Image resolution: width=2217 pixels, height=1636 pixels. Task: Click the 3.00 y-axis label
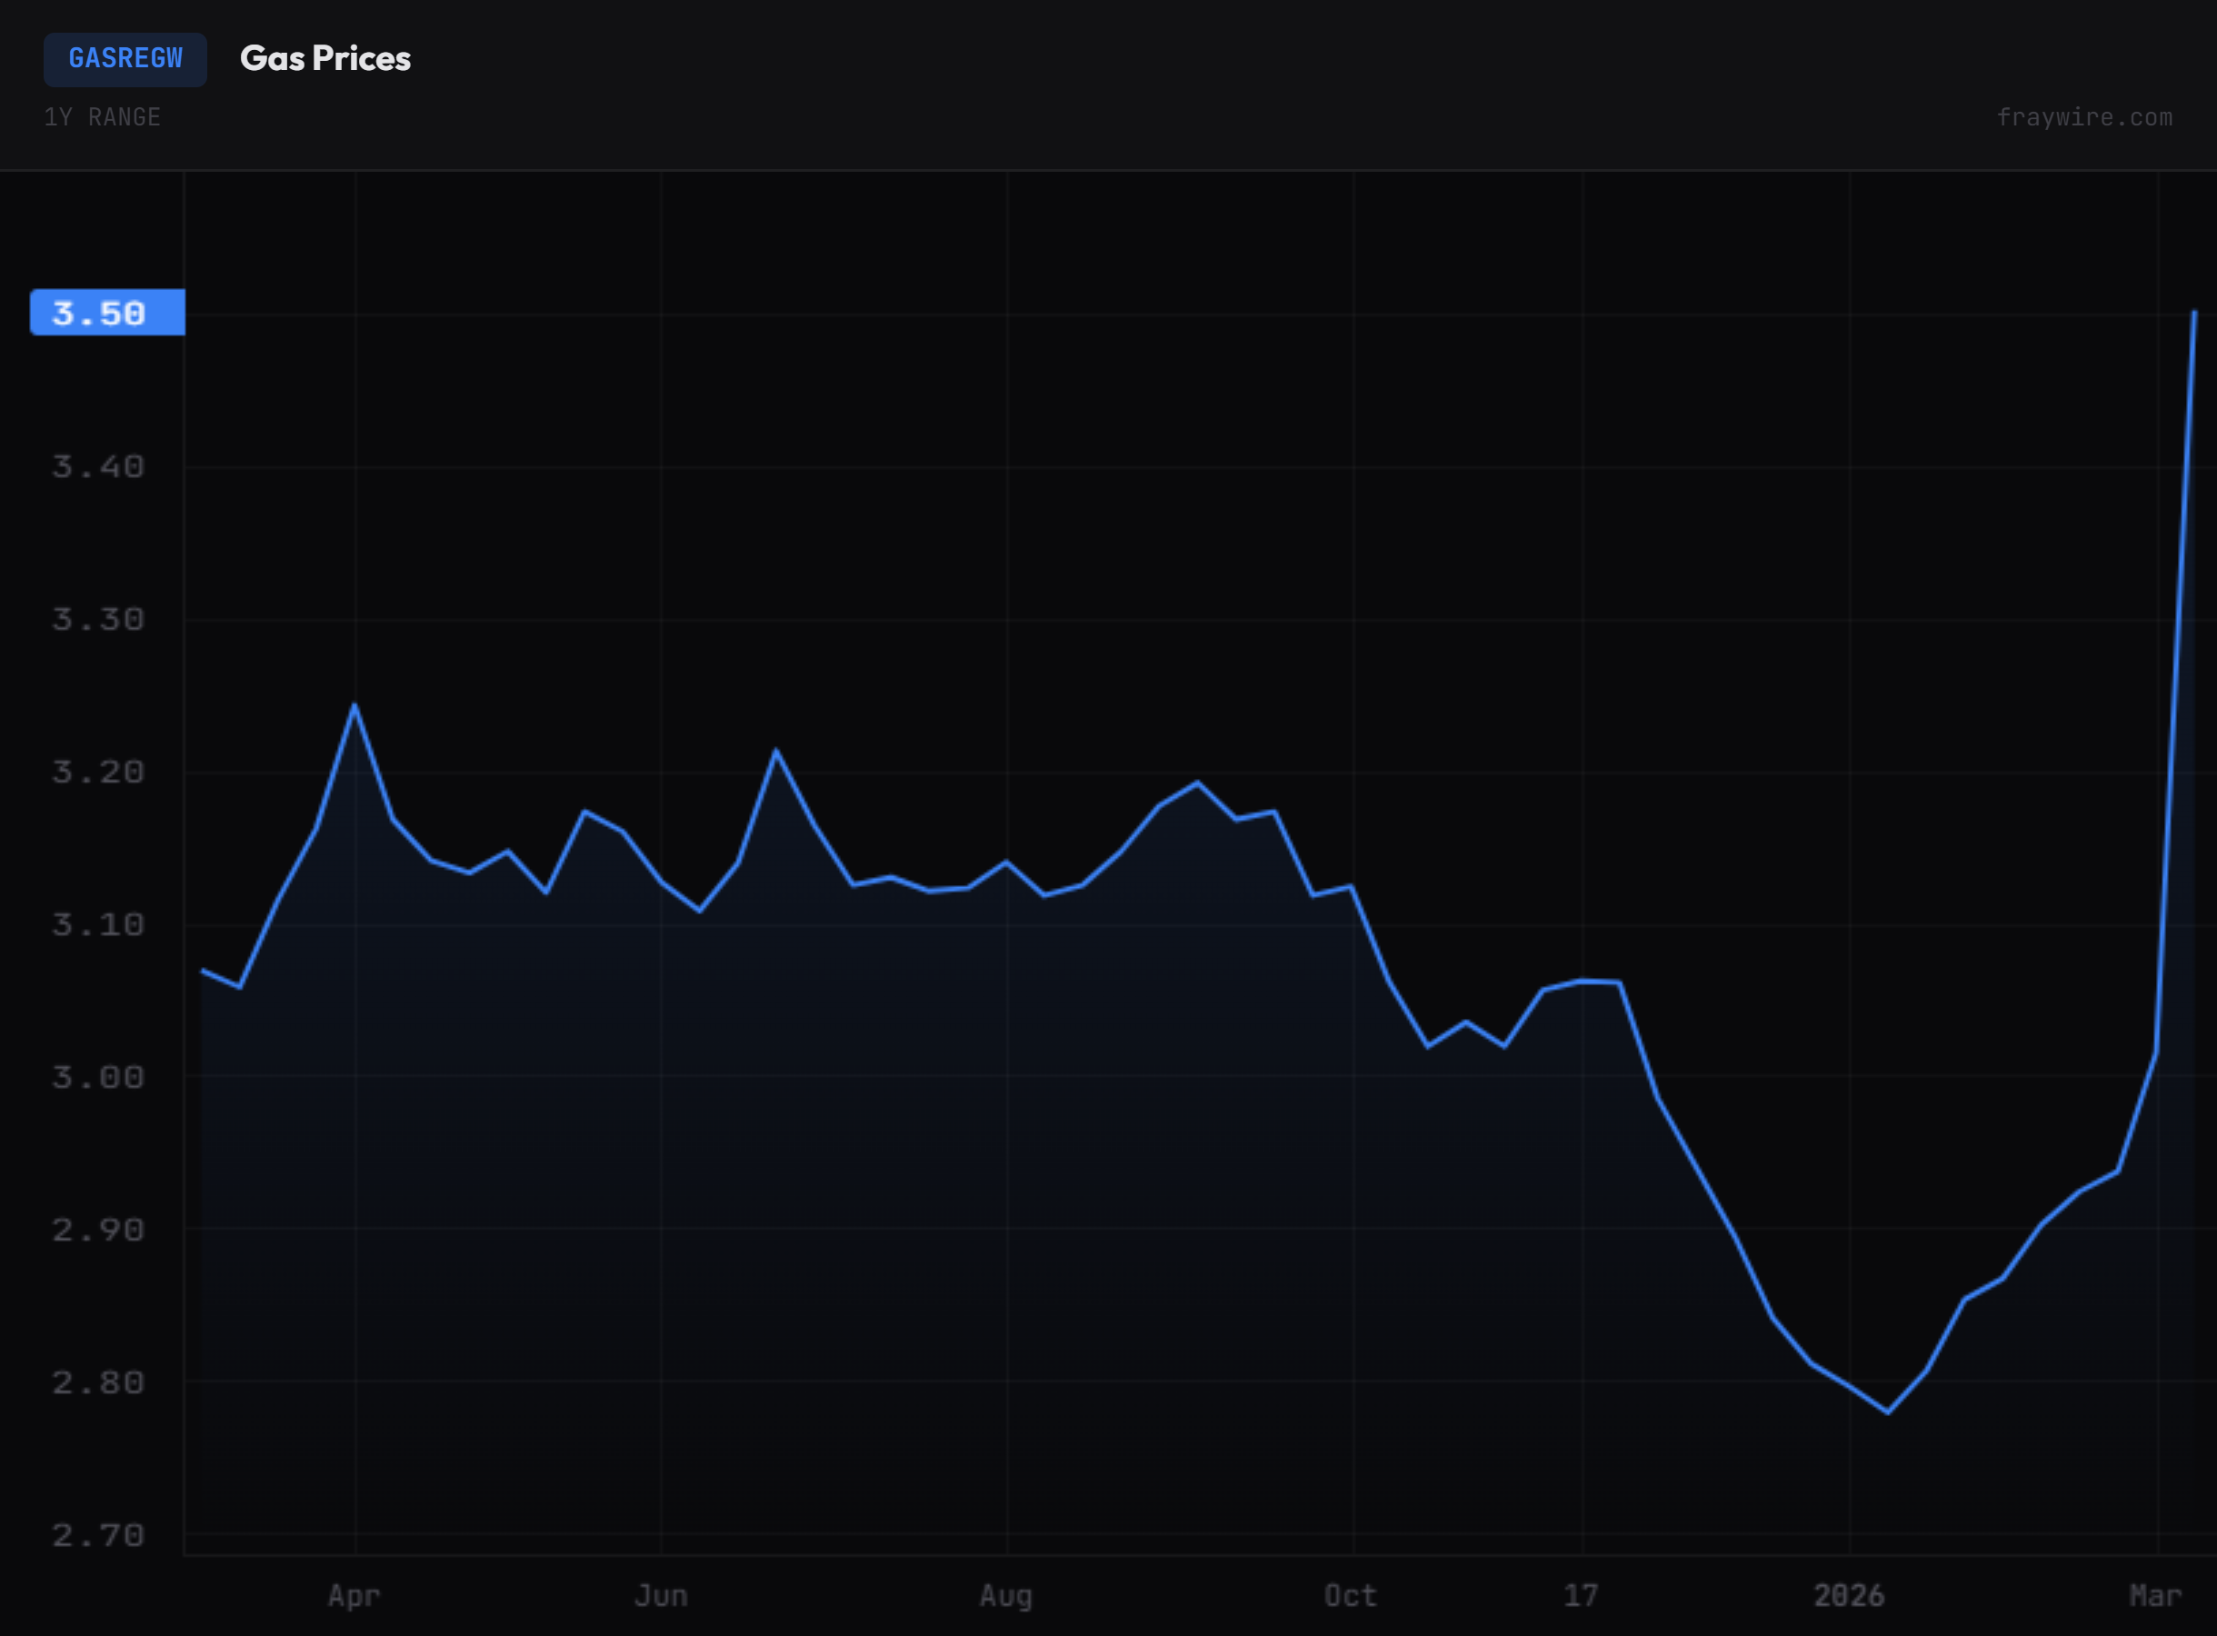98,1076
